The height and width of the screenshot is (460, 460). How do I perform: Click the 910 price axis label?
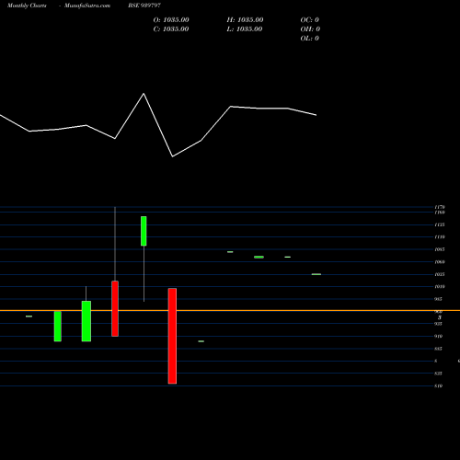pos(438,336)
